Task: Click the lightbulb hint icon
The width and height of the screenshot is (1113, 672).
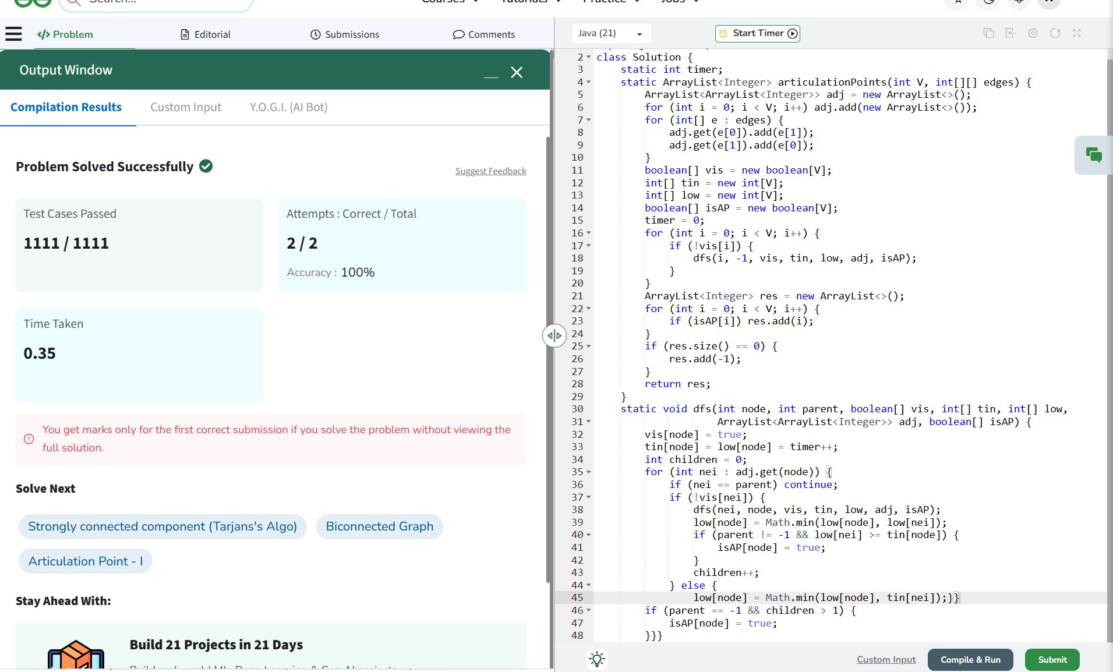Action: 597,659
